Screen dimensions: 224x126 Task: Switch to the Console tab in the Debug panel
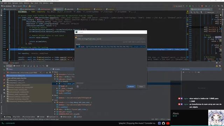(17, 66)
